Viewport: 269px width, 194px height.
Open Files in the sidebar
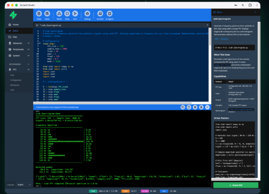15,37
